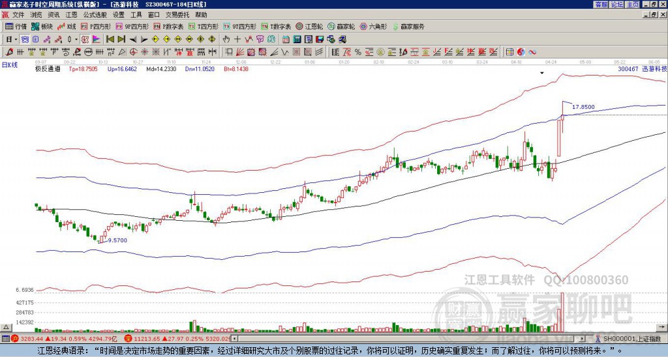Open the 六角形 hexagon tool
This screenshot has width=668, height=357.
[373, 26]
